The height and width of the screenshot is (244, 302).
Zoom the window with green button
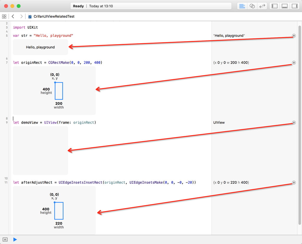pyautogui.click(x=19, y=6)
